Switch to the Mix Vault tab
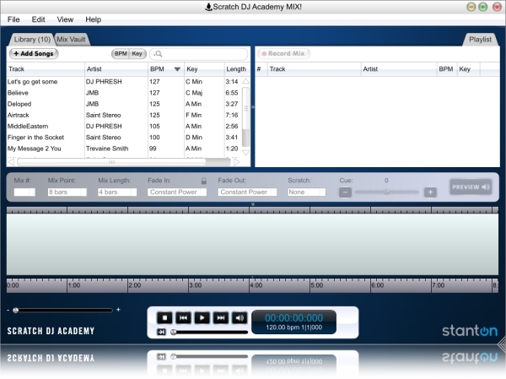506x379 pixels. 72,40
